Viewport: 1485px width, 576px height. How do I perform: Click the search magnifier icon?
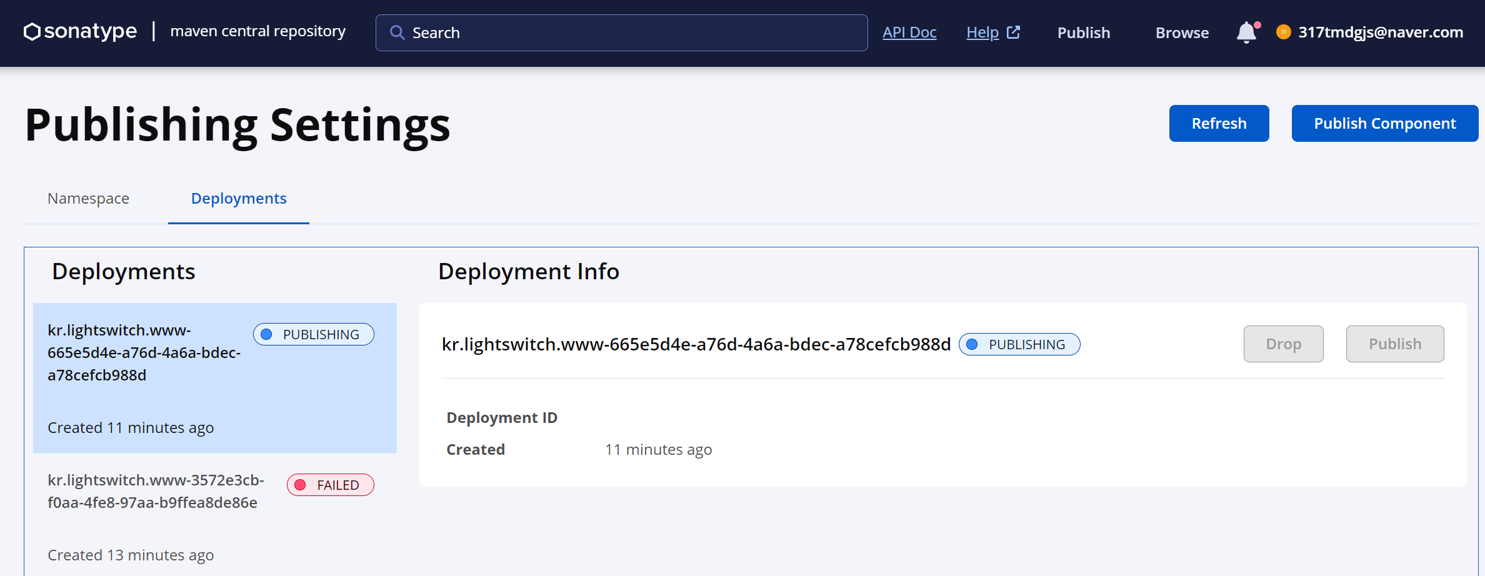coord(397,32)
